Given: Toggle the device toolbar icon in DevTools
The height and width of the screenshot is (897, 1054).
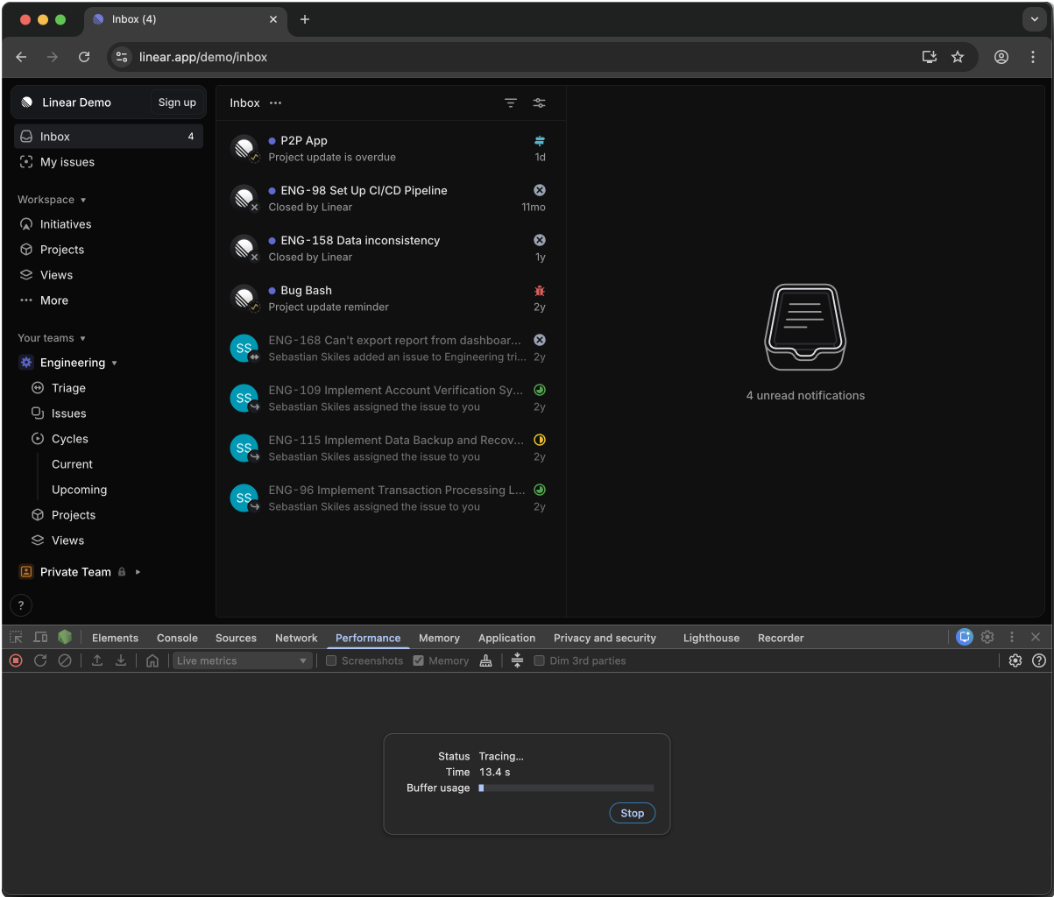Looking at the screenshot, I should [x=40, y=637].
